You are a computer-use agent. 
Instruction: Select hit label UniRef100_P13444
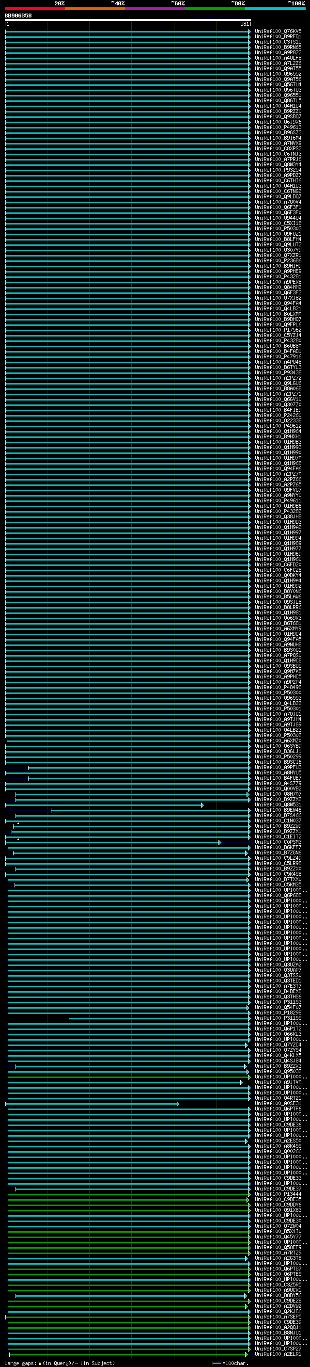click(278, 1194)
